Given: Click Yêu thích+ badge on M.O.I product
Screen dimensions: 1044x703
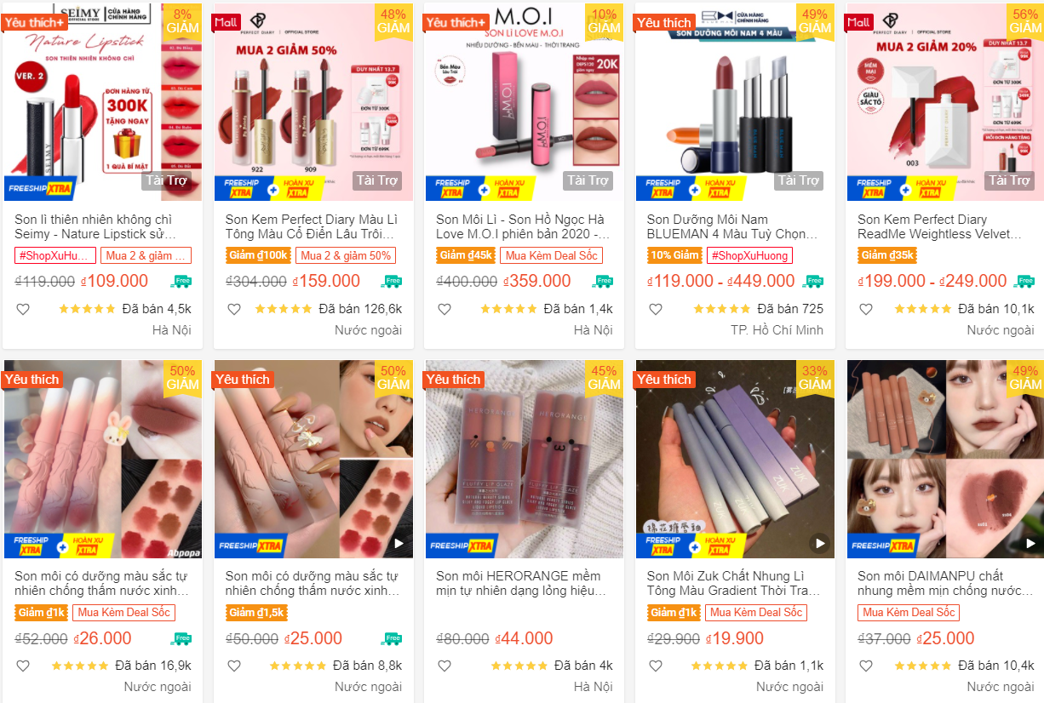Looking at the screenshot, I should pos(457,22).
